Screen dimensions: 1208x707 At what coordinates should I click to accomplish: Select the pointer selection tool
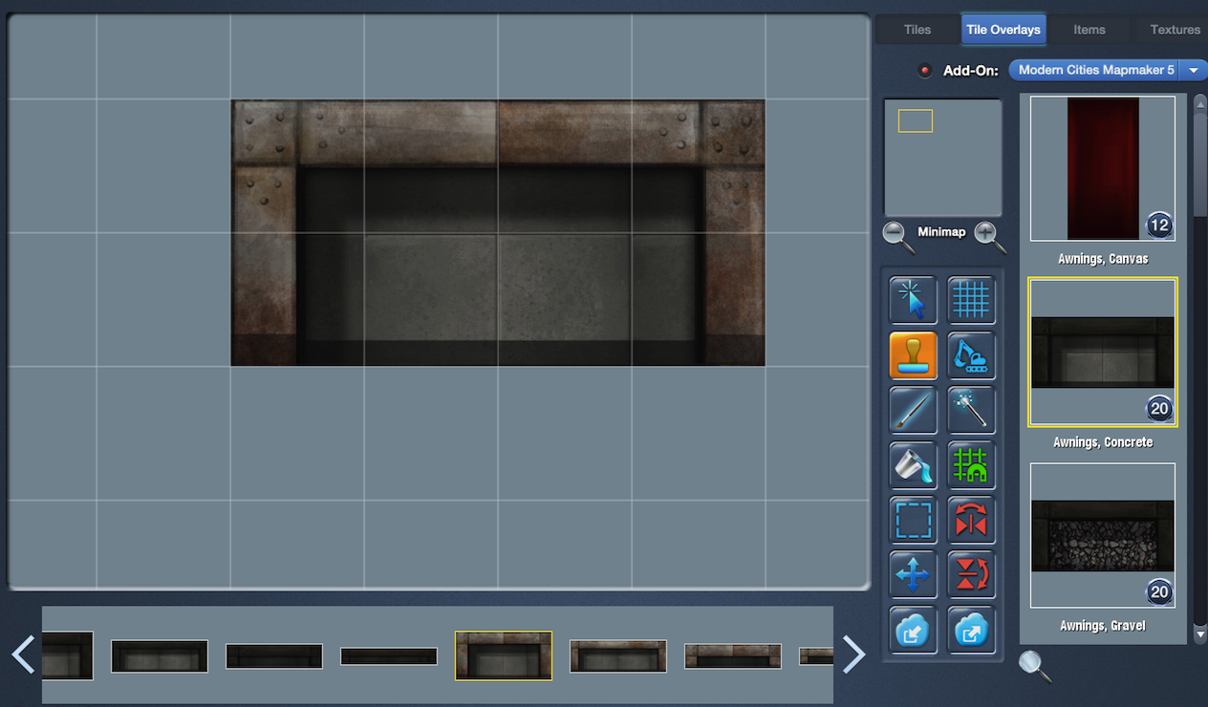click(x=913, y=300)
